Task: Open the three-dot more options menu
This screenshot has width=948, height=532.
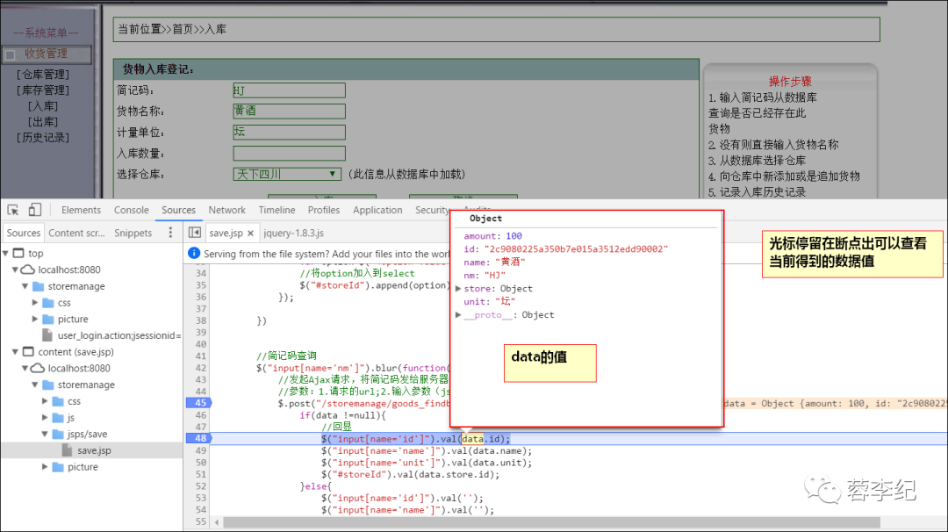Action: click(x=169, y=232)
